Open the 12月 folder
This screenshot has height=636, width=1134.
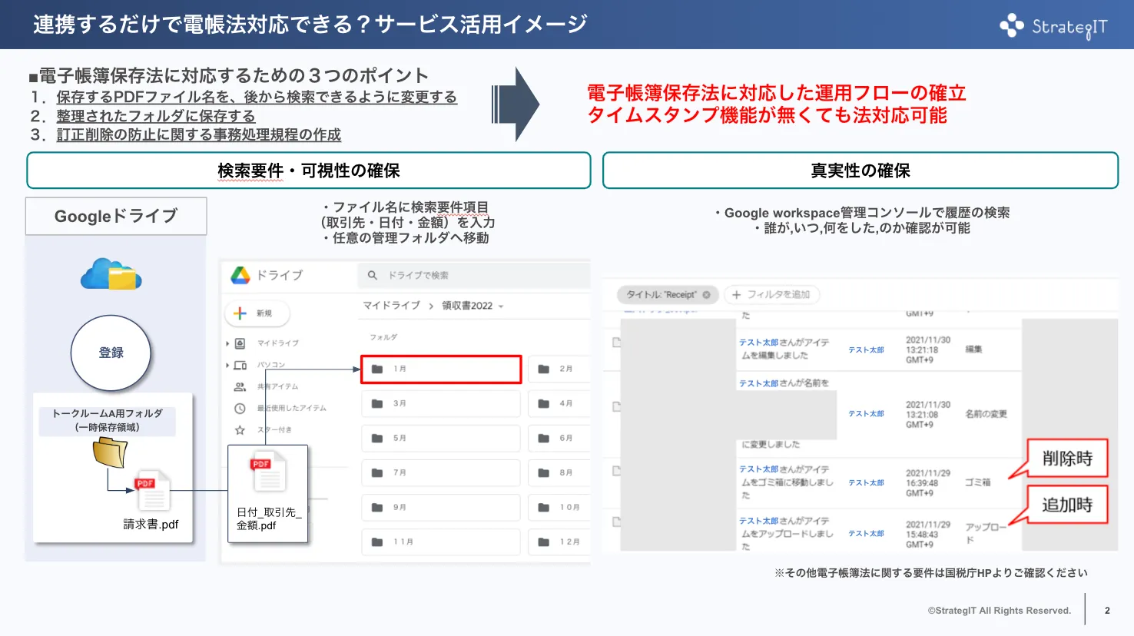tap(559, 542)
